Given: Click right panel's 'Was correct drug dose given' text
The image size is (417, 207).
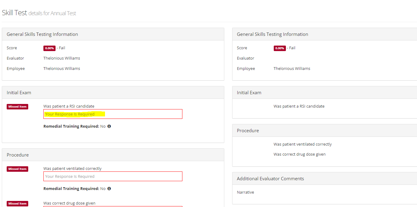Looking at the screenshot, I should tap(299, 154).
